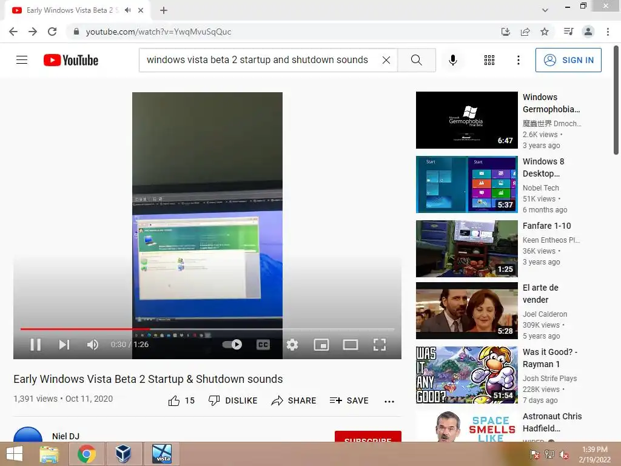
Task: Open the Windows Start button
Action: tap(15, 454)
